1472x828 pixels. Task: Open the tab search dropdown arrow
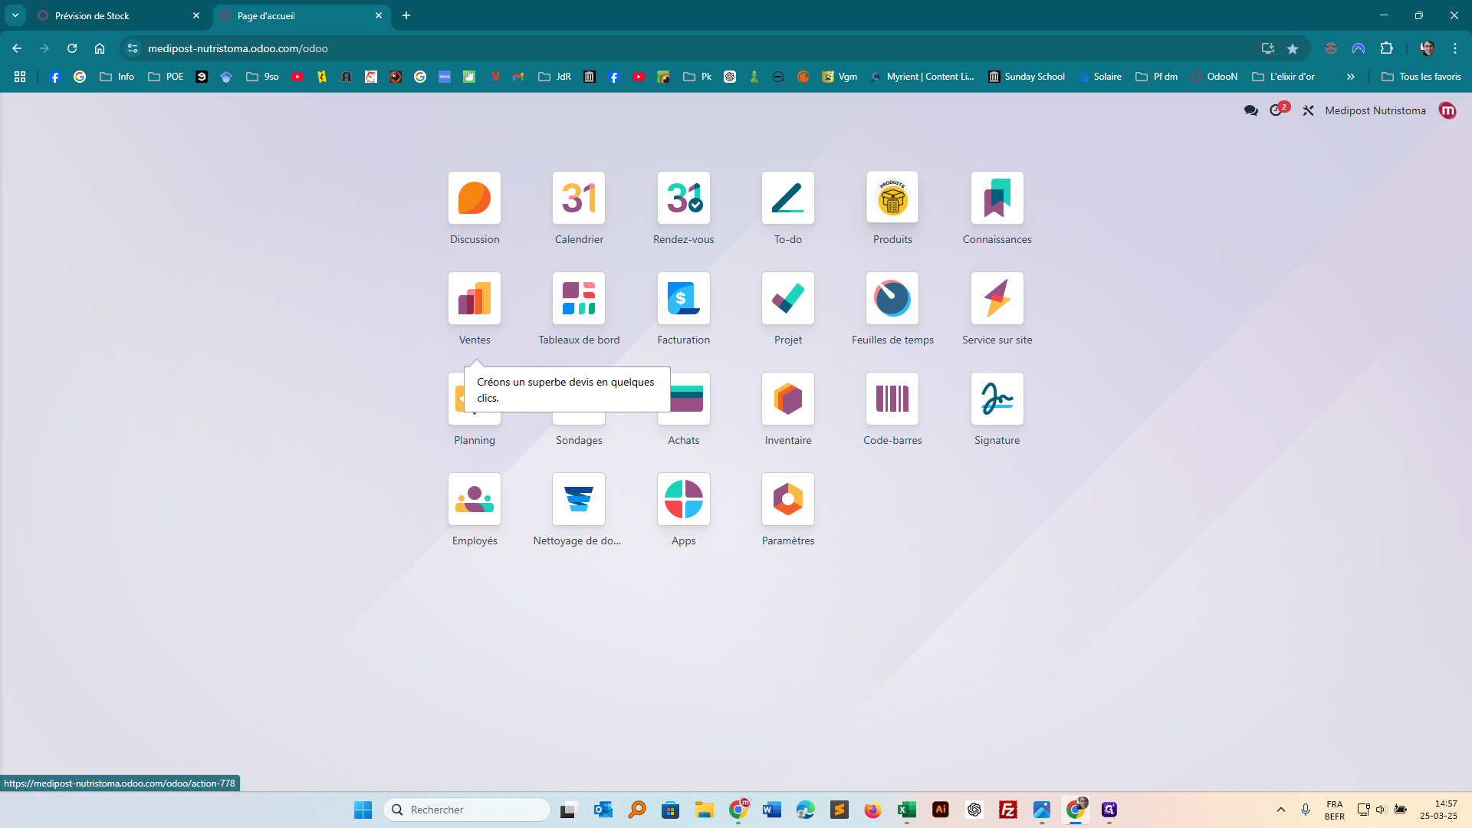click(x=15, y=15)
